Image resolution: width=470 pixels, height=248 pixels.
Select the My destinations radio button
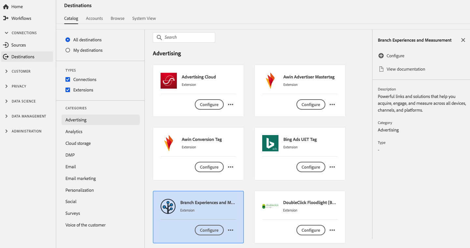point(68,50)
